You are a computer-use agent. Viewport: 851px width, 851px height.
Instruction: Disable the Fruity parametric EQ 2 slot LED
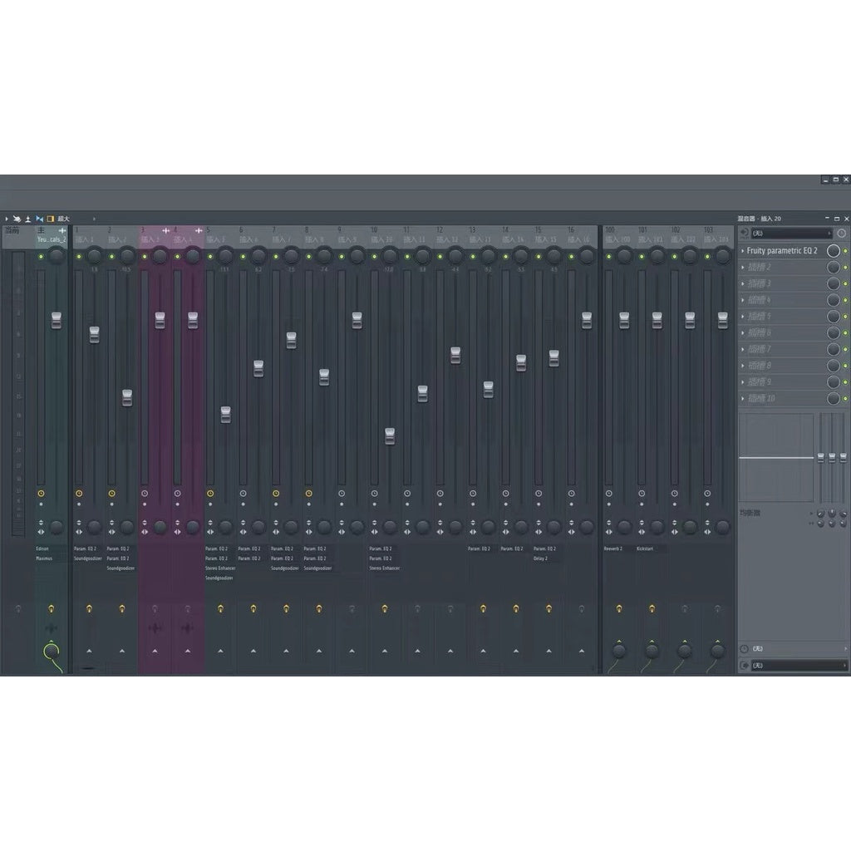[846, 251]
